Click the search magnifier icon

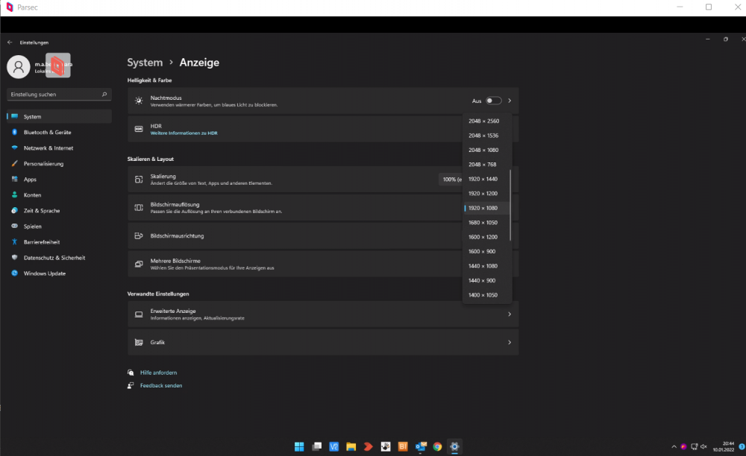pos(104,95)
